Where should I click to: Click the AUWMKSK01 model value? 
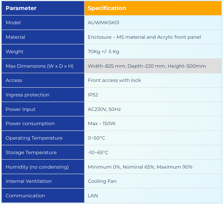(104, 23)
